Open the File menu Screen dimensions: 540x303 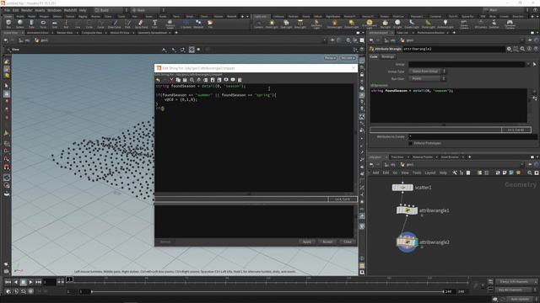click(x=7, y=10)
